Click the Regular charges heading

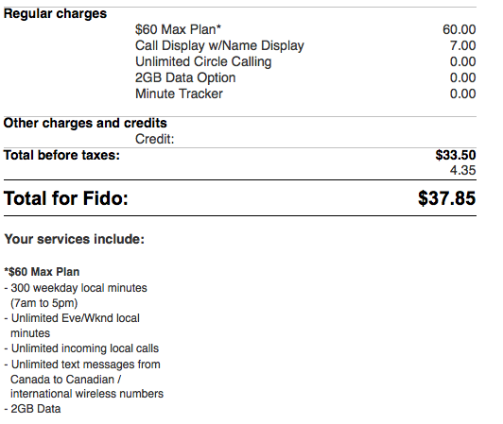click(x=55, y=14)
